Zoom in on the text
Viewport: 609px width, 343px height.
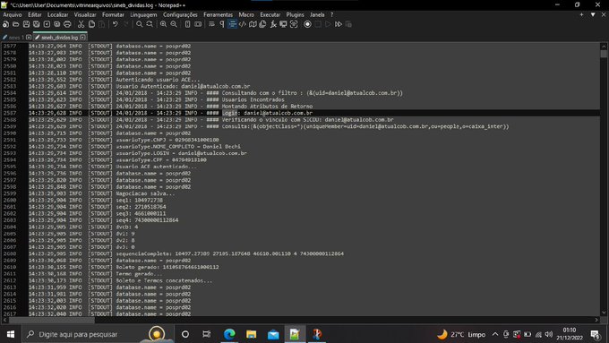[163, 24]
